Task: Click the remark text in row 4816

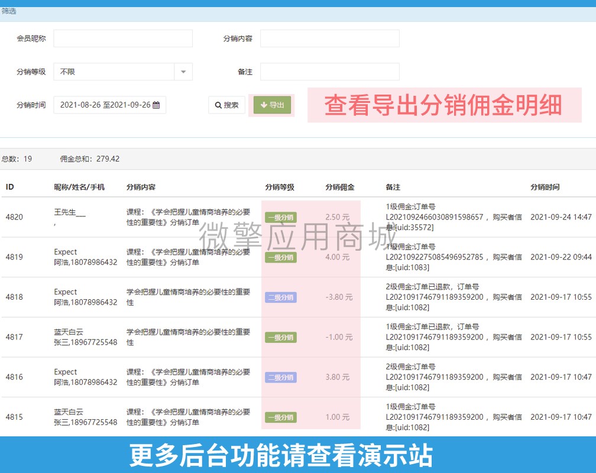Action: pyautogui.click(x=454, y=377)
